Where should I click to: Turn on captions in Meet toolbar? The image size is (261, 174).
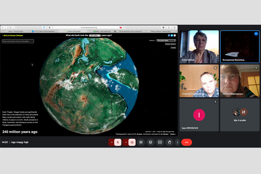141,142
